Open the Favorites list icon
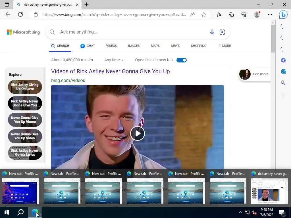 [219, 14]
